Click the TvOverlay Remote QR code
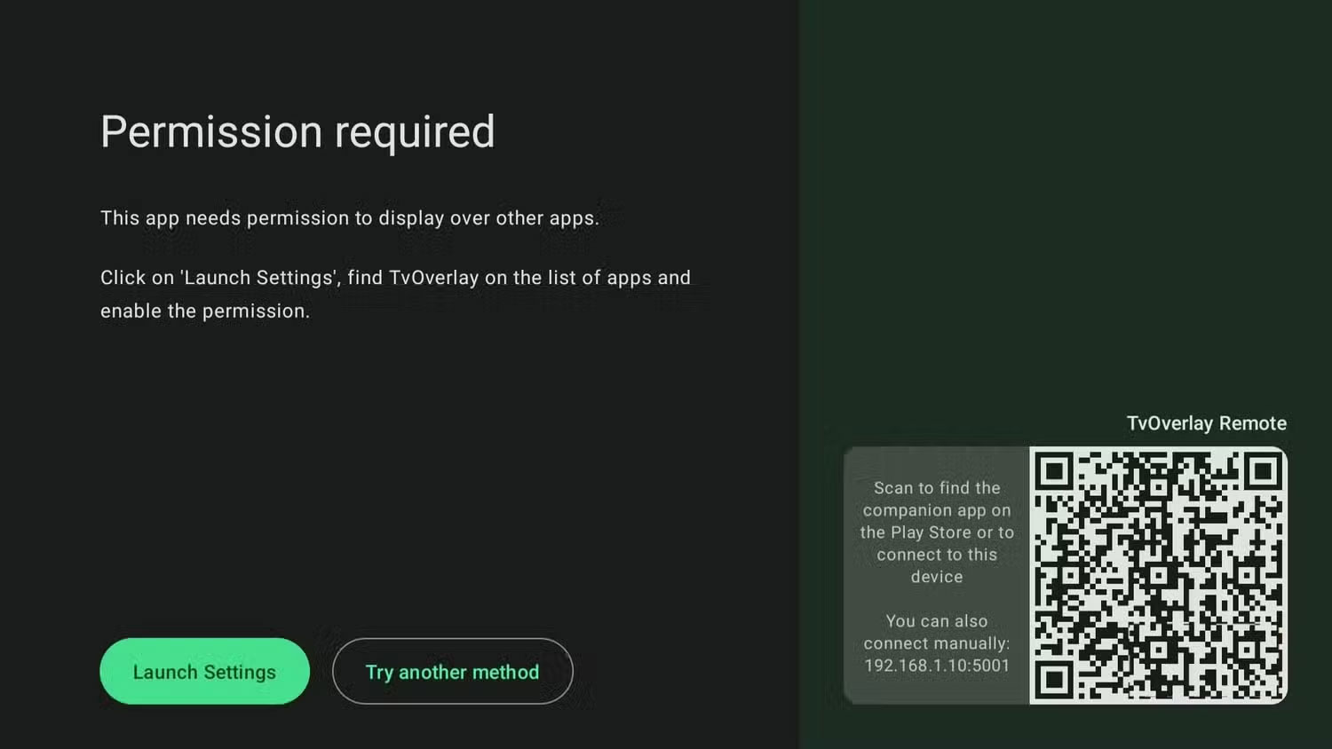The height and width of the screenshot is (749, 1332). [x=1158, y=576]
